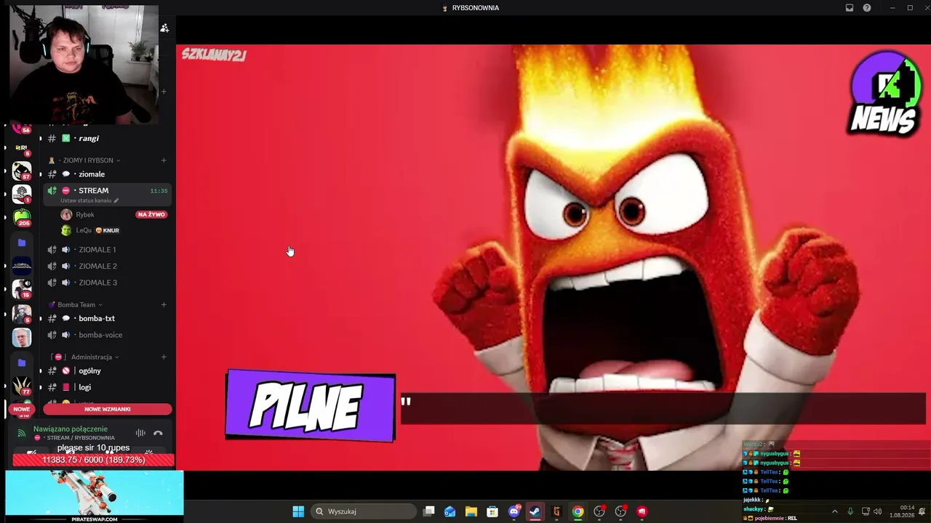This screenshot has height=523, width=931.
Task: Select the server icon with 15 badge
Action: tap(22, 288)
